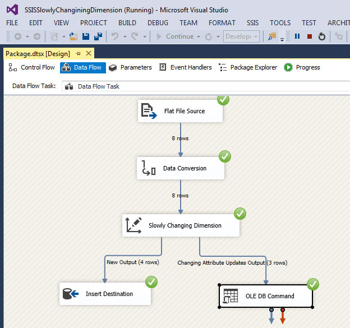Stop debugging with red square icon
This screenshot has height=328, width=350.
pos(310,36)
